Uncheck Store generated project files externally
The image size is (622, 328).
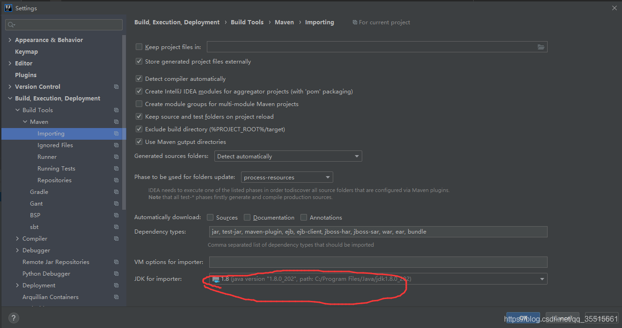[x=139, y=61]
